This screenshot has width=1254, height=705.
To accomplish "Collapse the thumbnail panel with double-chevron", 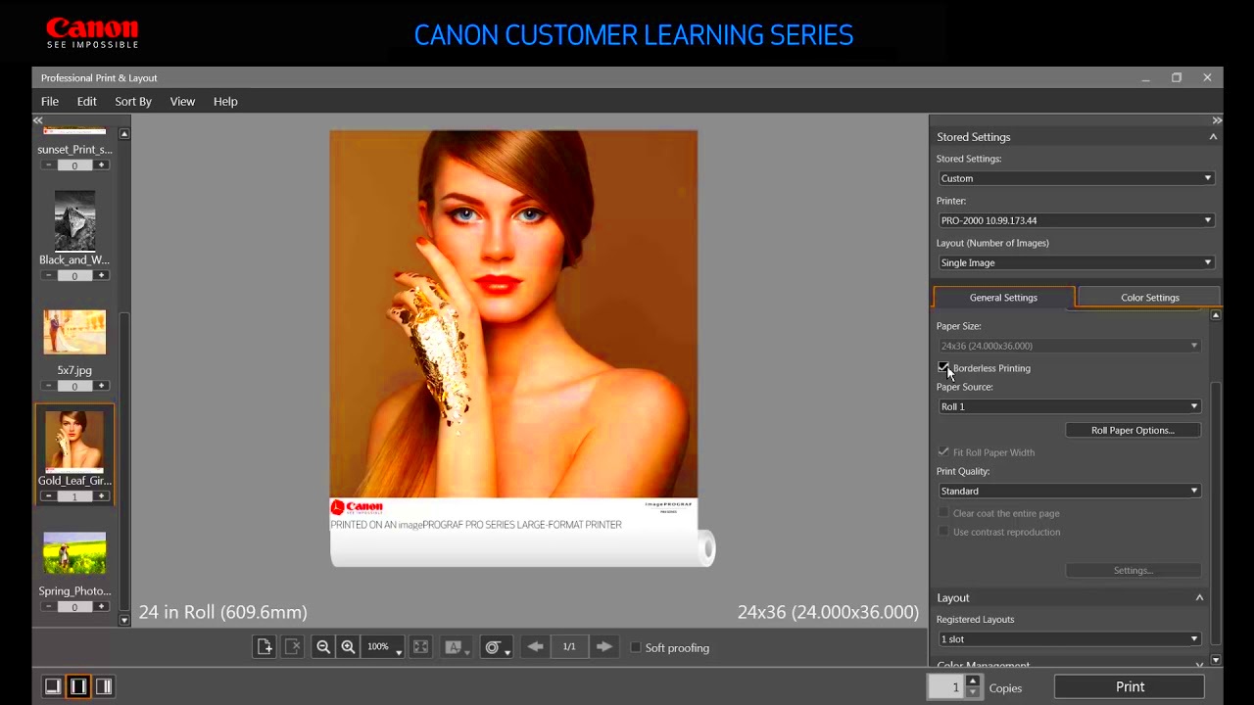I will click(37, 120).
